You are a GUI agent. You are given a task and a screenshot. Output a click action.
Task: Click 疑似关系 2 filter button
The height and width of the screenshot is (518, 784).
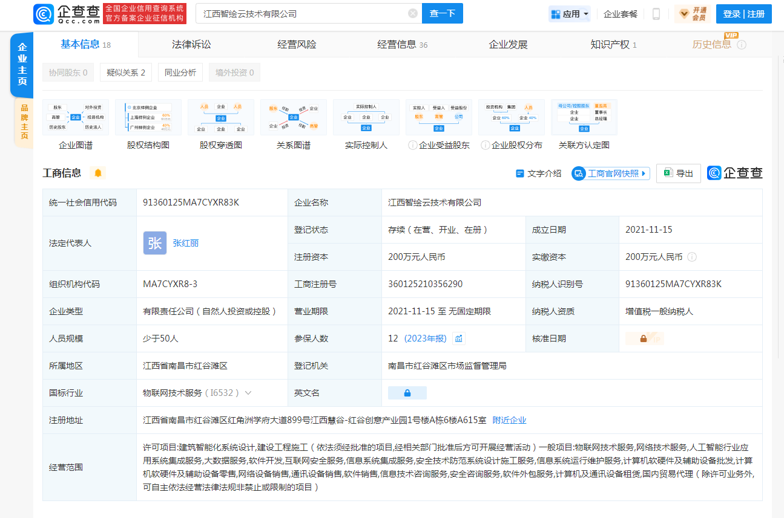pyautogui.click(x=126, y=73)
